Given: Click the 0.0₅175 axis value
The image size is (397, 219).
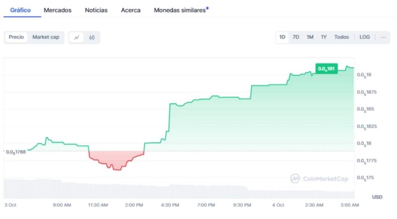Looking at the screenshot, I should coord(365,178).
